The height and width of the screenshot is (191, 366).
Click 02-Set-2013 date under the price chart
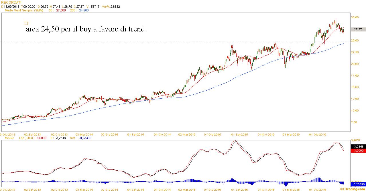[x=32, y=134]
